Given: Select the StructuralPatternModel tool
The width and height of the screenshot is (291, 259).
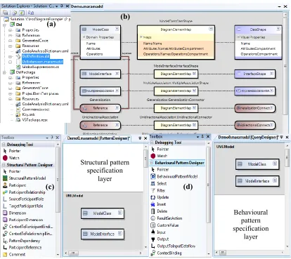Looking at the screenshot, I should [x=25, y=178].
